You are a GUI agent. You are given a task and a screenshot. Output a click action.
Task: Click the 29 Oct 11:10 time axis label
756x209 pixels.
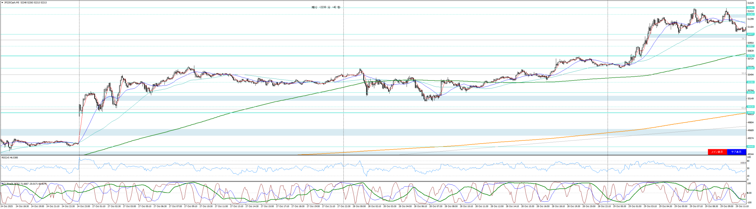742,207
